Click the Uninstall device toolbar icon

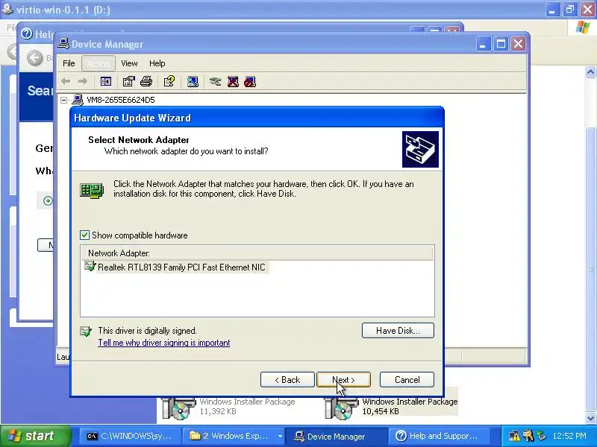(233, 81)
